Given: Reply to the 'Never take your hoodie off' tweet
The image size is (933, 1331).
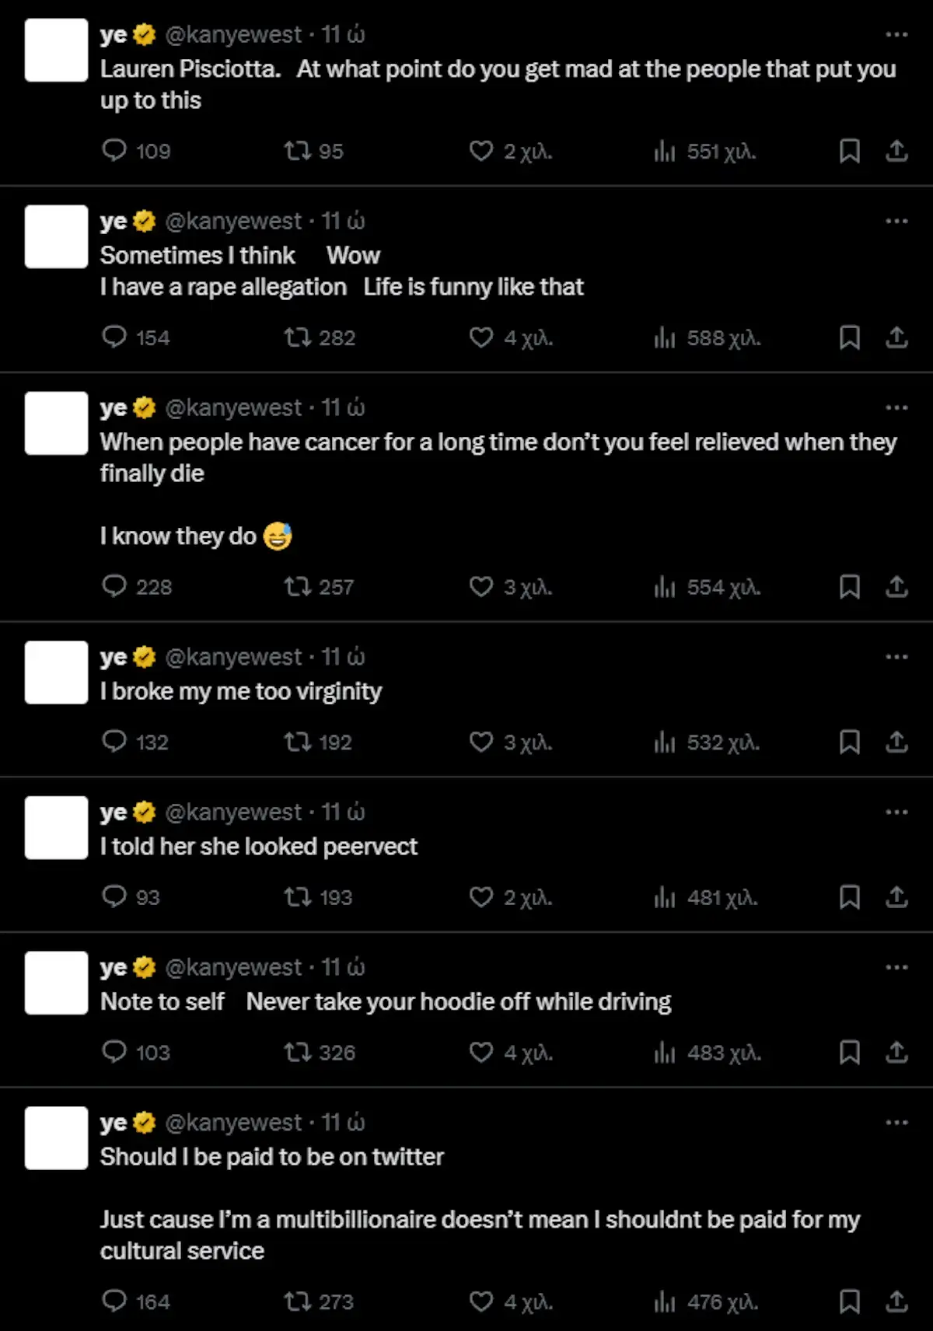Looking at the screenshot, I should (114, 1052).
